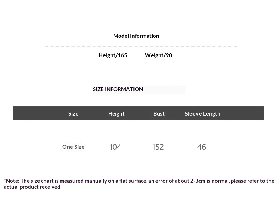Screen dimensions: 279x212
Task: Click the bust value 152
Action: [158, 147]
